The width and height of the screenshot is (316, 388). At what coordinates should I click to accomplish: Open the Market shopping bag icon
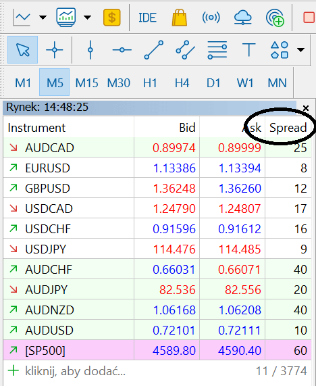179,18
